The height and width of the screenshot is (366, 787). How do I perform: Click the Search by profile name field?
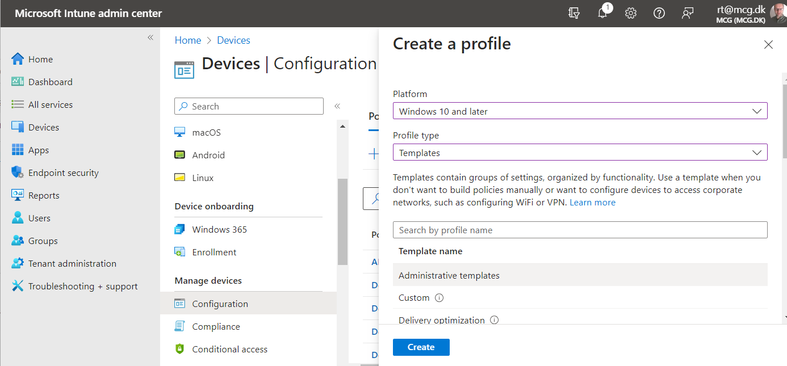point(580,230)
